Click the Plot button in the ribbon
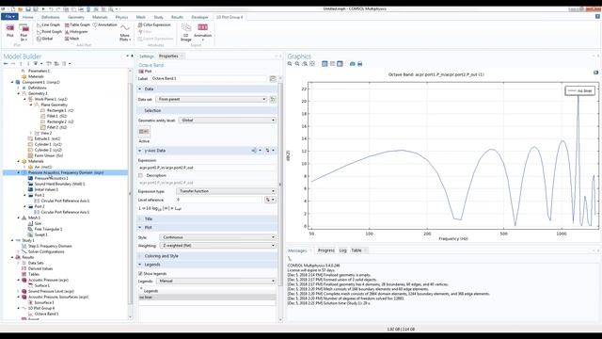602x339 pixels. 10,31
